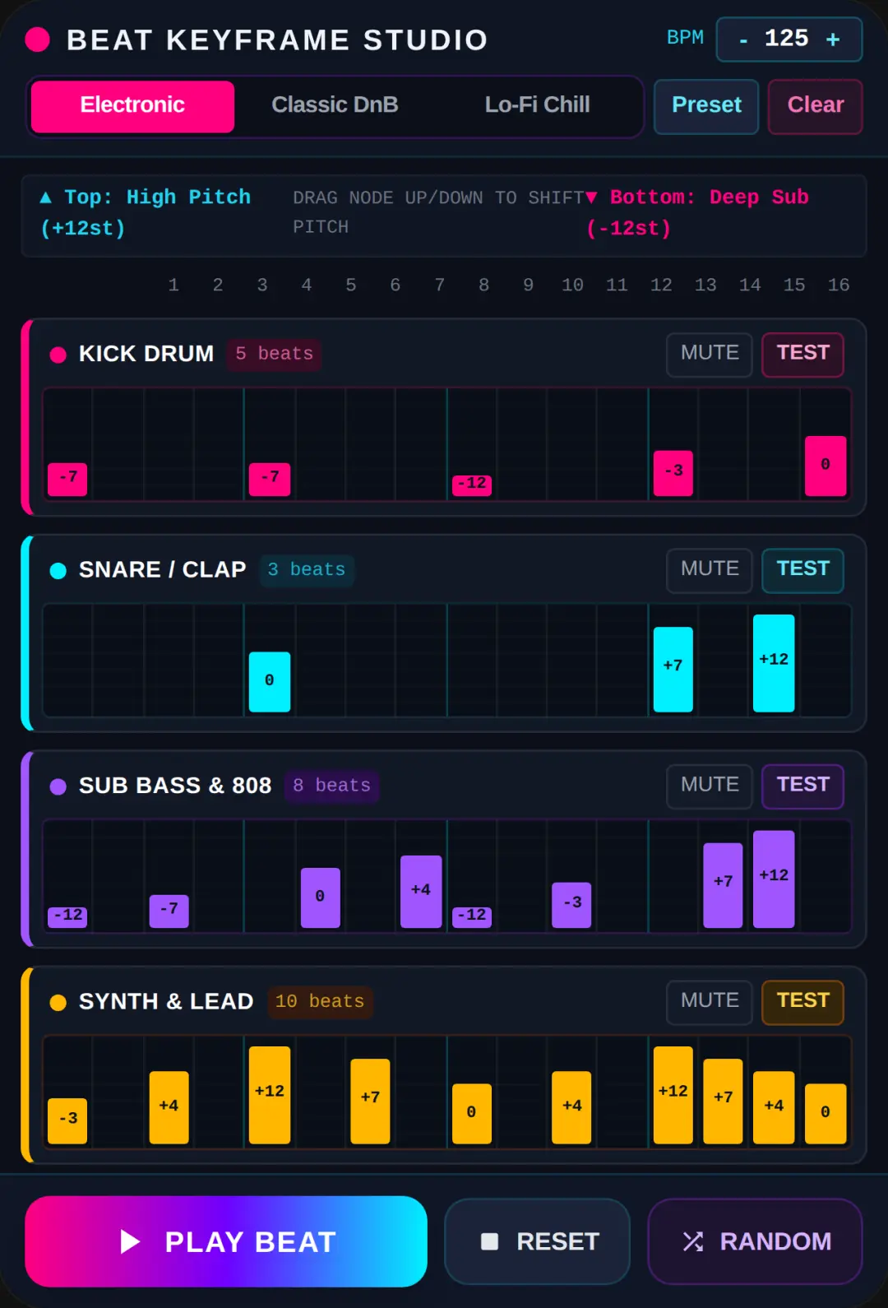Click step number 16 in ruler
The height and width of the screenshot is (1308, 888).
[x=839, y=285]
